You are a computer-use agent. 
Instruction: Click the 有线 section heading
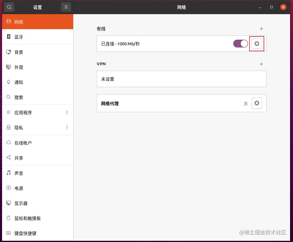click(x=101, y=29)
